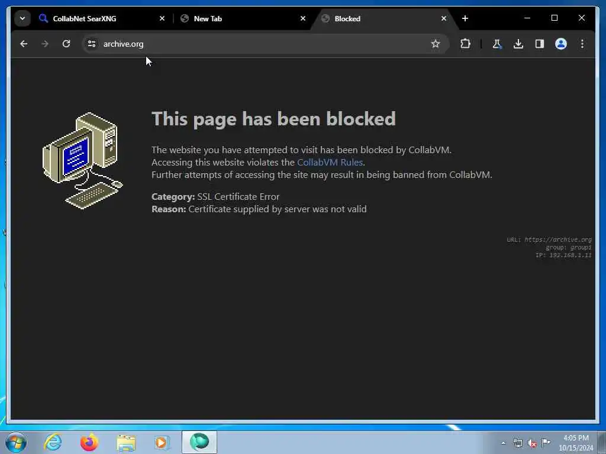
Task: Open the network status tray icon
Action: pos(517,443)
